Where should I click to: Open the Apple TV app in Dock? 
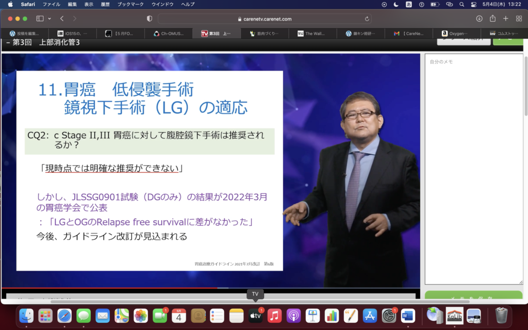(255, 315)
